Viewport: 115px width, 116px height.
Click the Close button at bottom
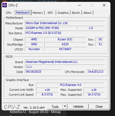(99, 107)
